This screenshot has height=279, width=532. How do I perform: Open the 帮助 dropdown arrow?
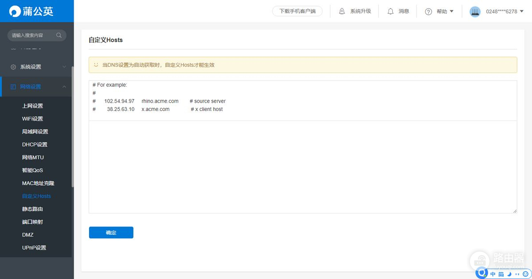click(x=452, y=11)
